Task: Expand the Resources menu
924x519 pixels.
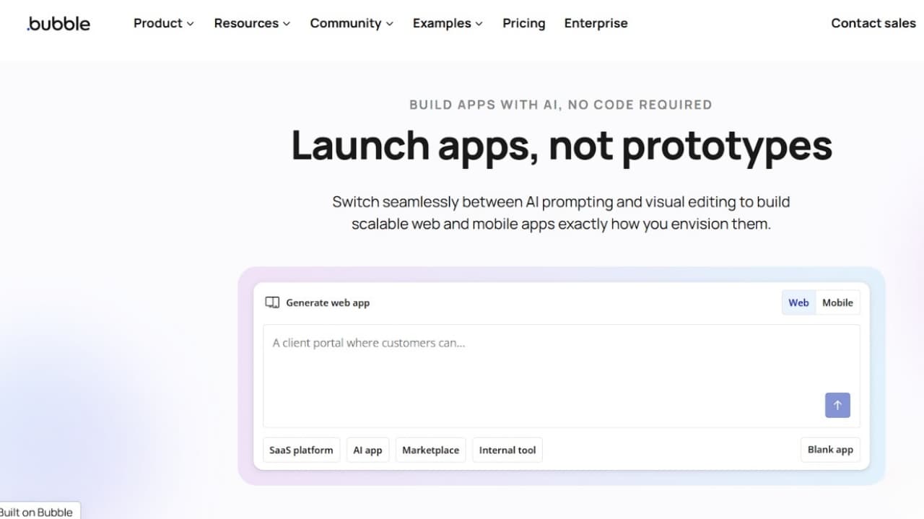Action: 252,23
